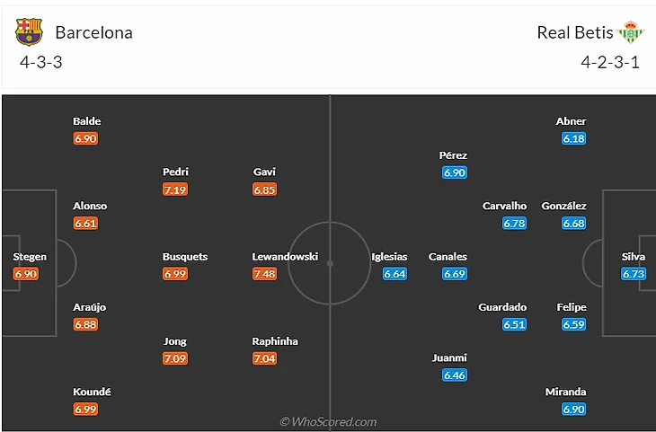Image resolution: width=656 pixels, height=432 pixels.
Task: Click Real Betis 4-2-3-1 formation text
Action: coord(610,64)
